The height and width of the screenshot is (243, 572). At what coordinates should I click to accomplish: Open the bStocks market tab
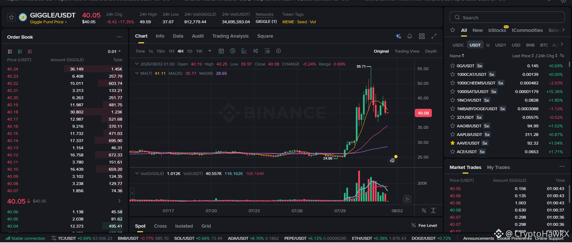[497, 30]
